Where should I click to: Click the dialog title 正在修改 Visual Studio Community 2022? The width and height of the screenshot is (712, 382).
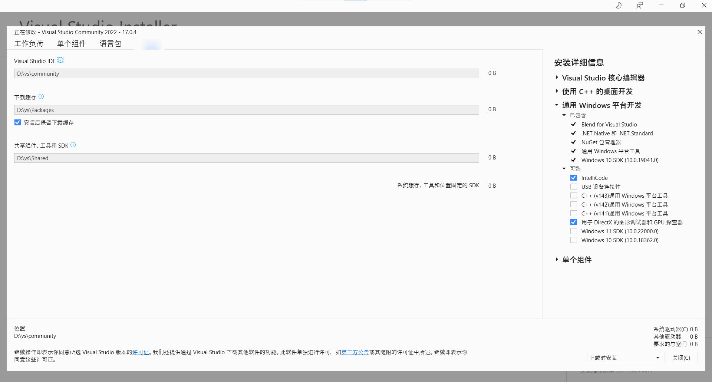pyautogui.click(x=75, y=32)
